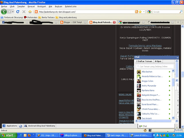
Task: Click the forward navigation arrow
Action: click(x=9, y=12)
